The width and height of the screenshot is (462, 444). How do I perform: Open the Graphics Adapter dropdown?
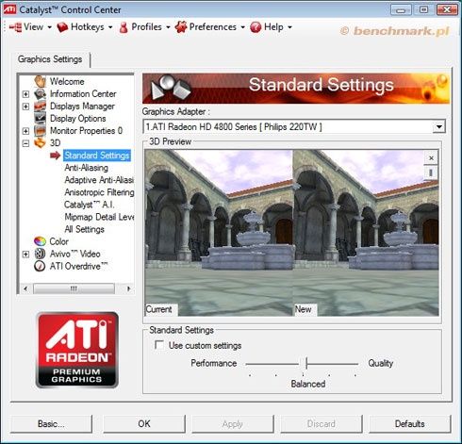pos(438,127)
